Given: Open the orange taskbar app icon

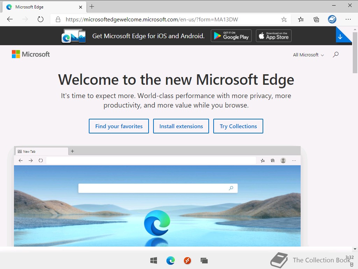Looking at the screenshot, I should pyautogui.click(x=187, y=260).
